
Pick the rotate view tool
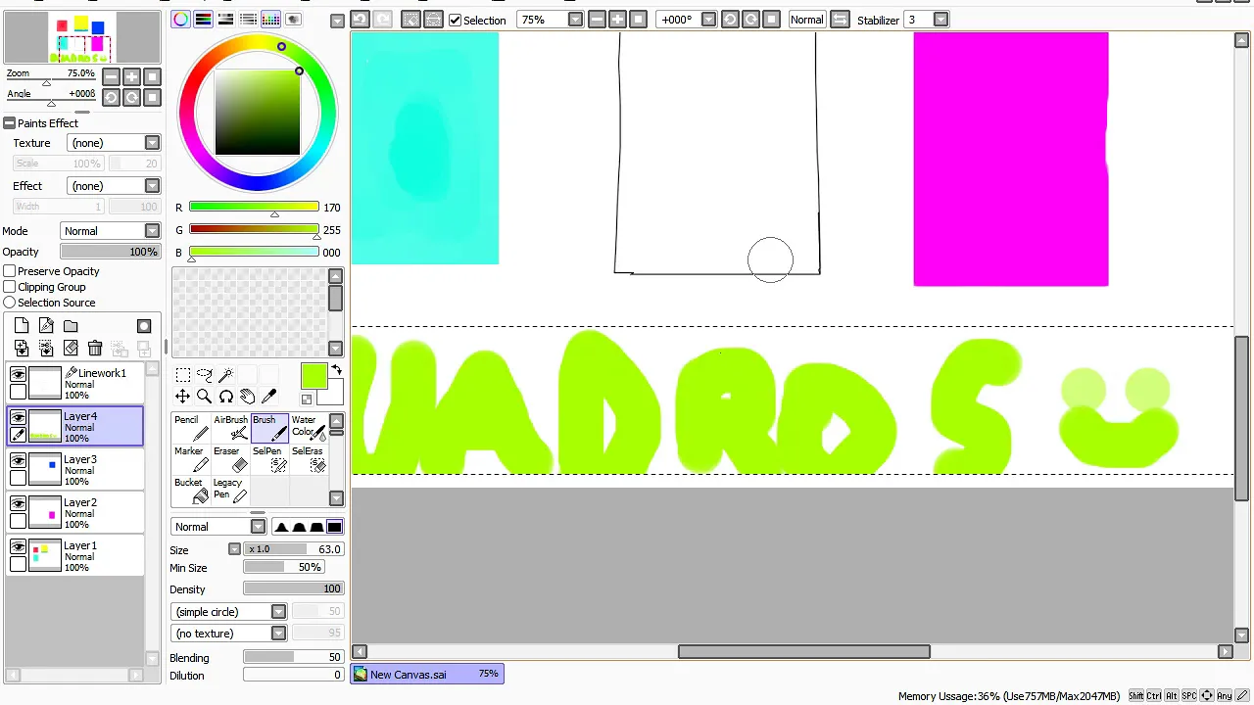tap(226, 397)
